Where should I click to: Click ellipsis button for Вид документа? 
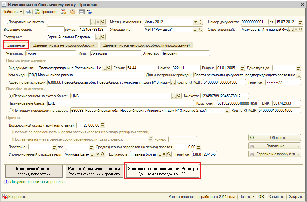pyautogui.click(x=104, y=68)
